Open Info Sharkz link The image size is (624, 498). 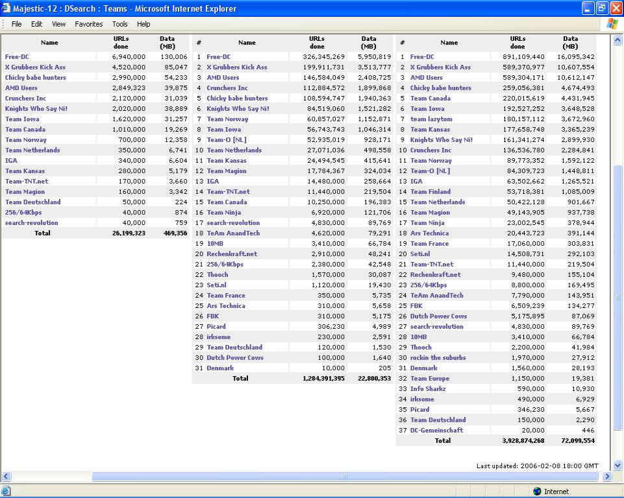coord(428,388)
